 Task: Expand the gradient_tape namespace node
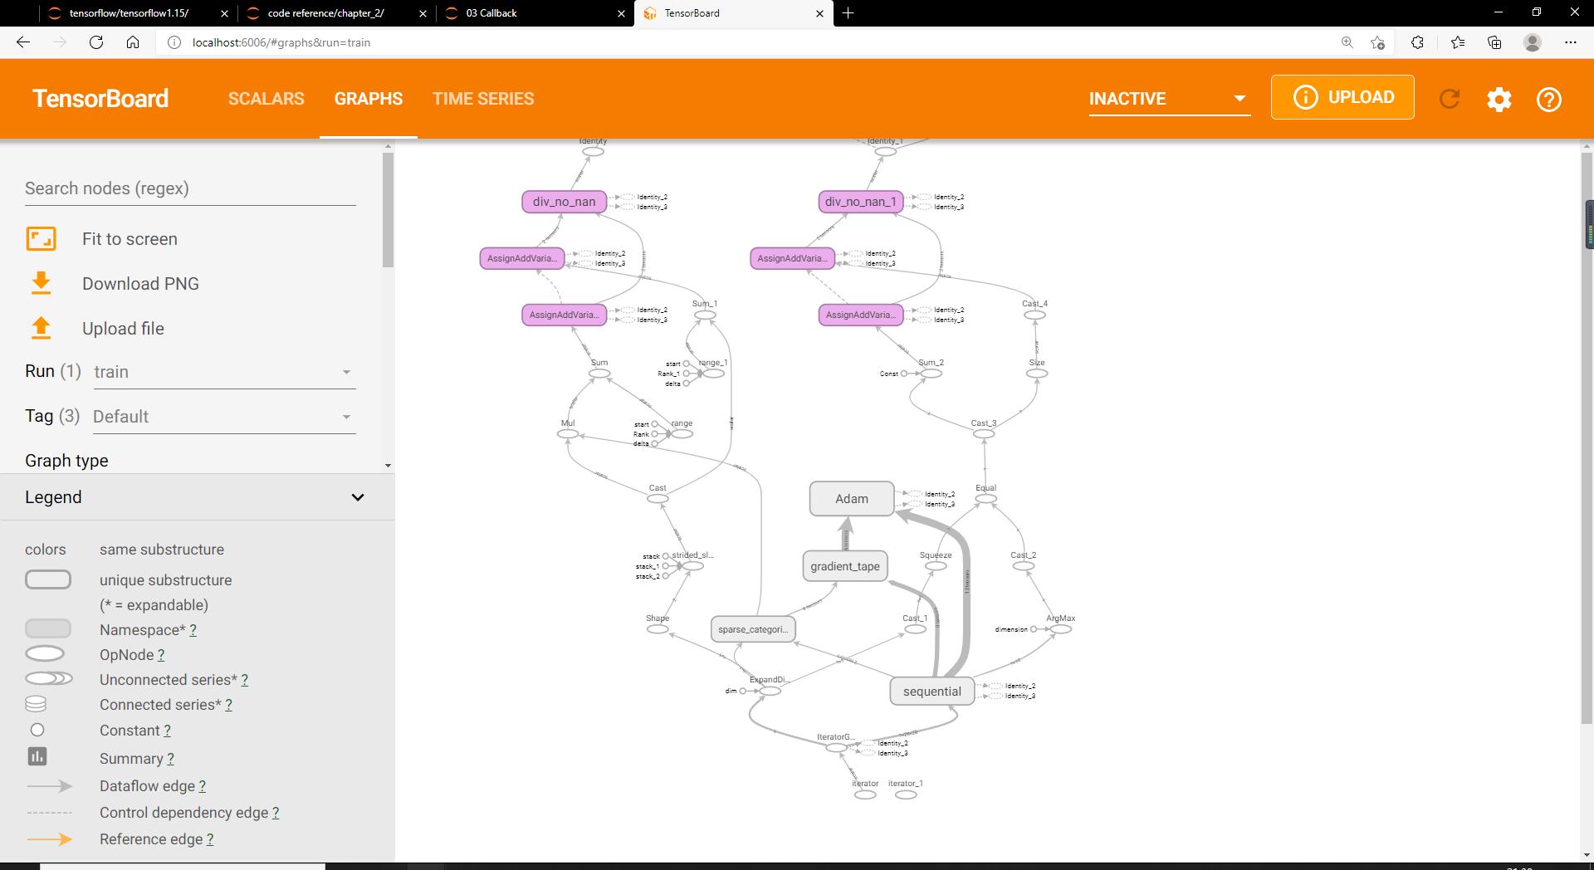click(845, 566)
